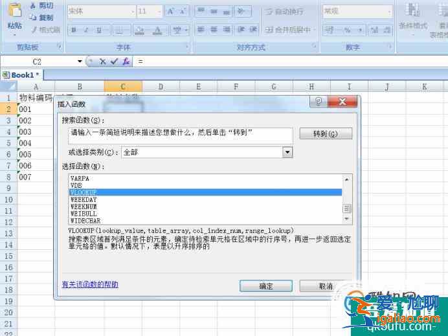
Task: Click the decrease decimal places icon
Action: (x=386, y=30)
